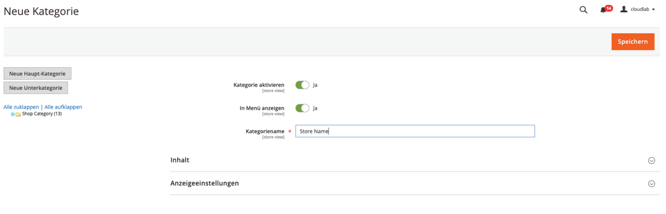Select the Shop Category (13) tree item

[x=41, y=113]
